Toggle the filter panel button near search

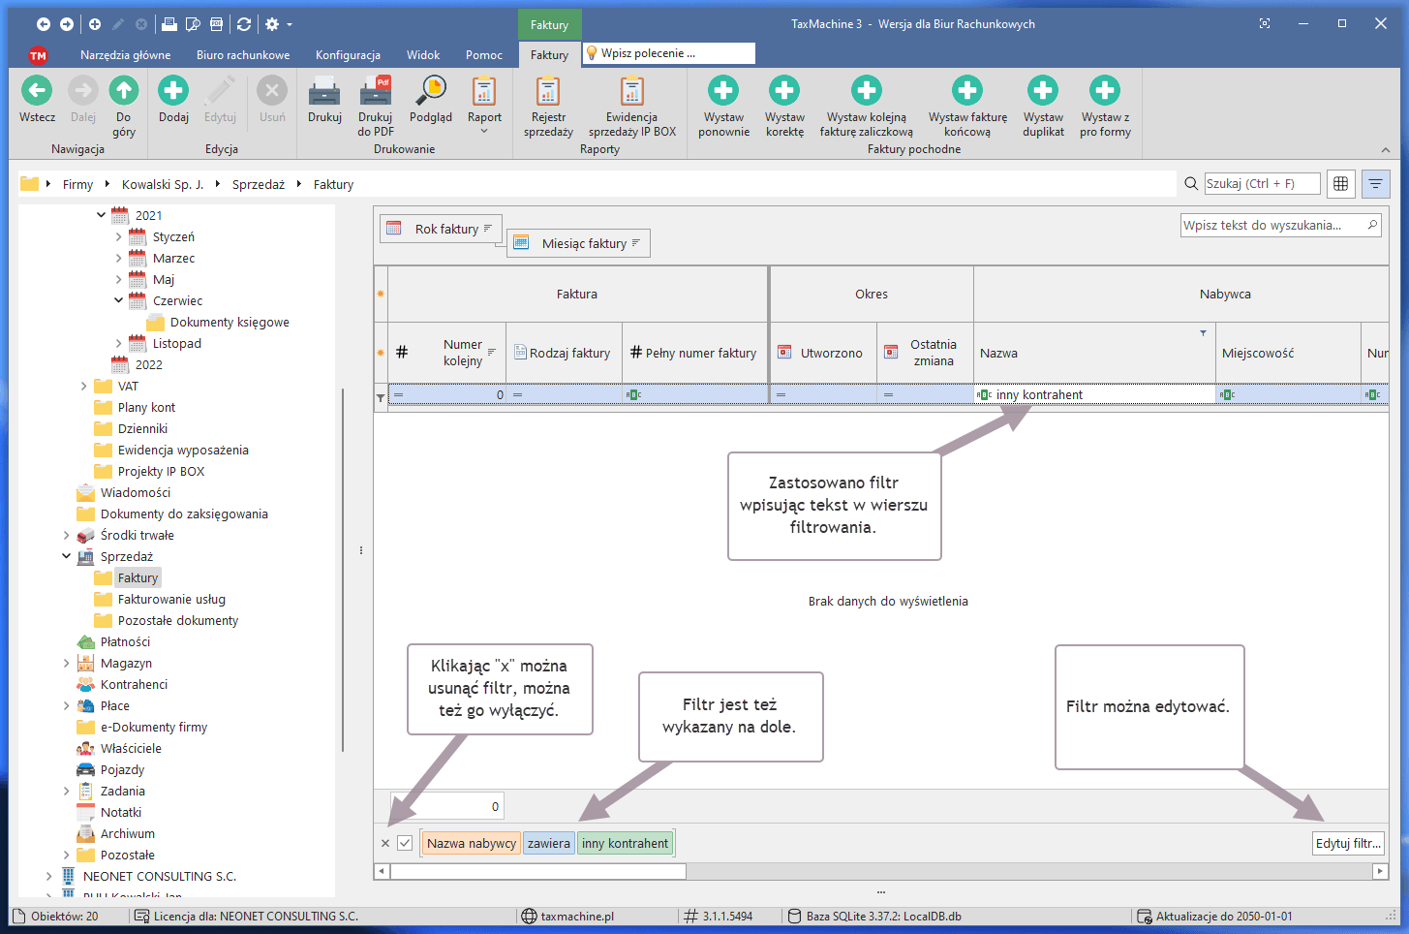(x=1375, y=184)
